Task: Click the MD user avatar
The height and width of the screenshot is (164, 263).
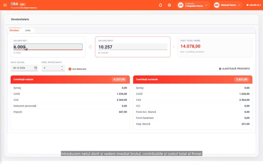Action: click(x=217, y=5)
